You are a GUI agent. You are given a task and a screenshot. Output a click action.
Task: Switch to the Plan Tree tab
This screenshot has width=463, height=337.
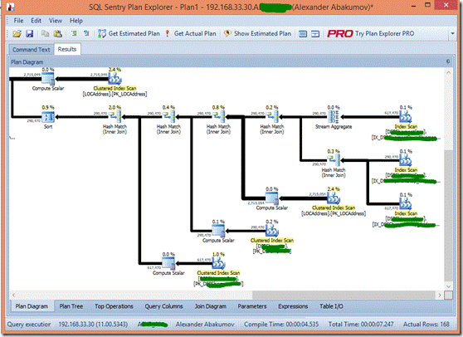click(71, 306)
